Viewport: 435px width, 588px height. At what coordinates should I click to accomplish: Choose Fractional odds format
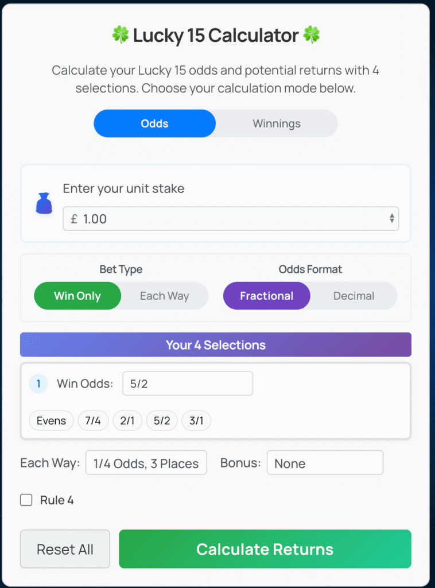267,296
